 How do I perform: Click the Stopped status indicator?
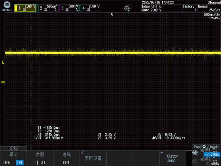[214, 2]
